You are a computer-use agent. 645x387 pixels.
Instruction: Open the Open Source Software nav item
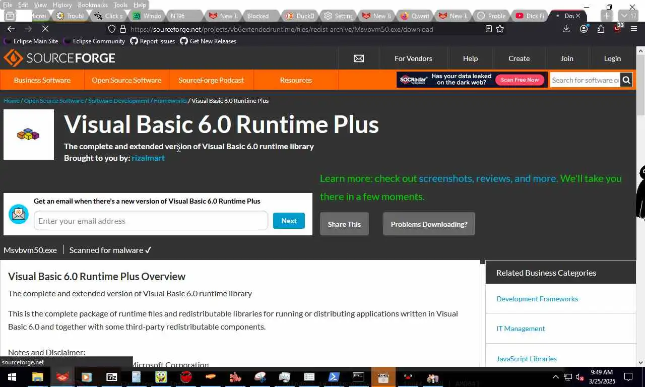point(126,80)
